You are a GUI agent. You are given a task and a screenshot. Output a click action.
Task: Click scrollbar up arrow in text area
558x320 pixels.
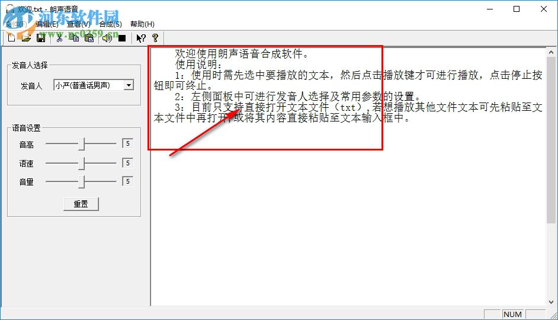pyautogui.click(x=551, y=52)
